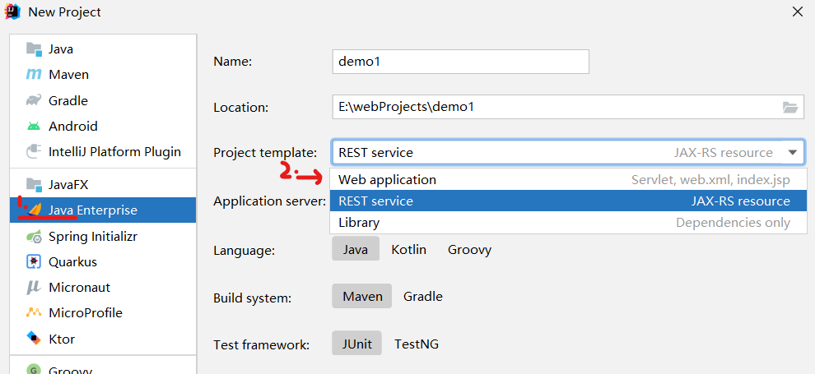Click the folder browse icon in Location
This screenshot has width=815, height=374.
click(x=790, y=107)
